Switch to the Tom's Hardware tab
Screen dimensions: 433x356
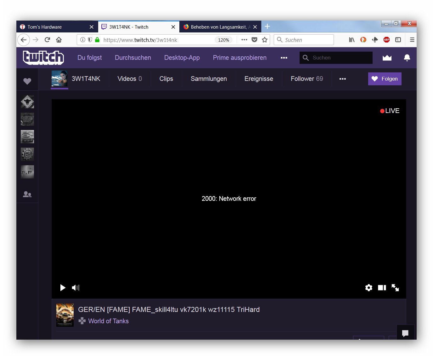[57, 27]
